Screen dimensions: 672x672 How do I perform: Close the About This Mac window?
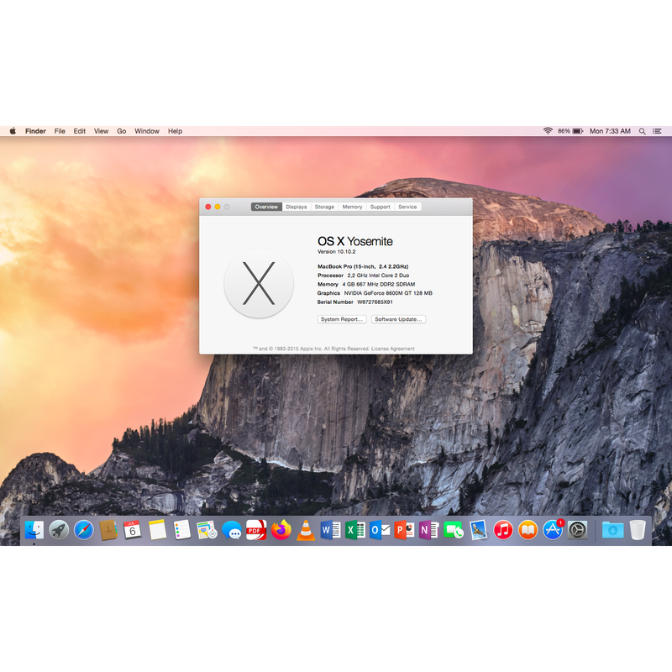tap(207, 207)
